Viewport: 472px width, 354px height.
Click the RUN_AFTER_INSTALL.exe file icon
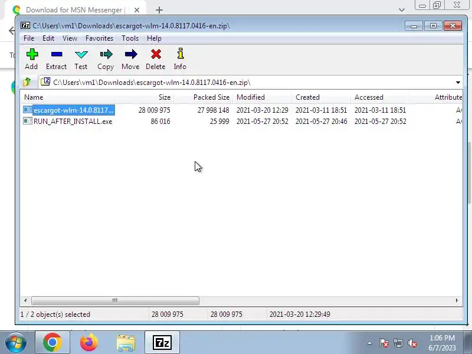point(27,121)
